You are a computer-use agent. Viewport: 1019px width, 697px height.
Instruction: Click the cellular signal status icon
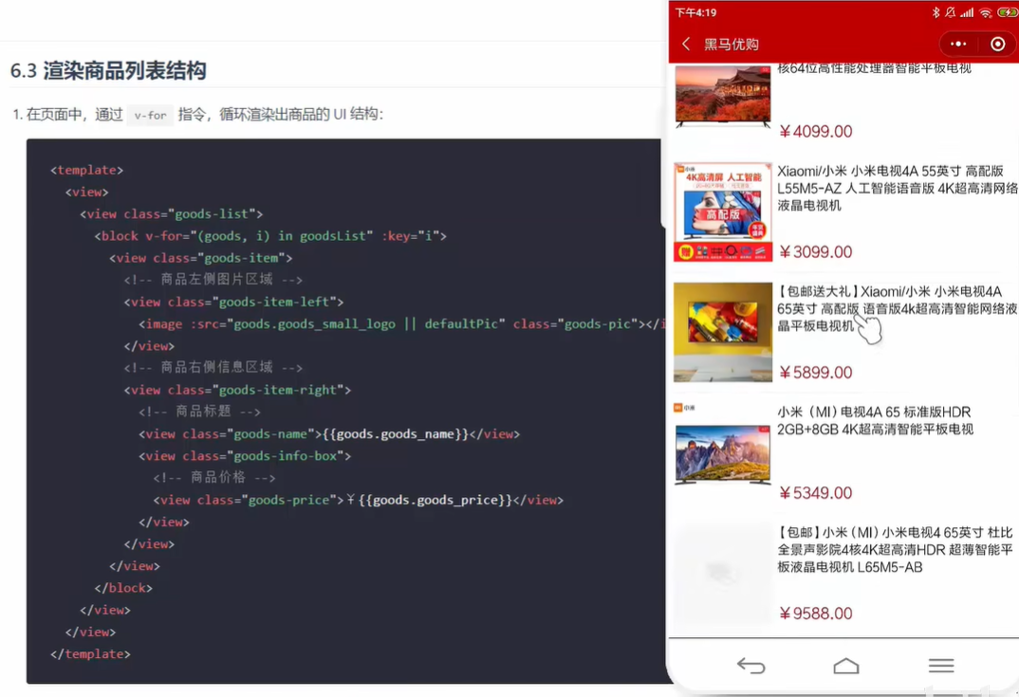point(967,12)
